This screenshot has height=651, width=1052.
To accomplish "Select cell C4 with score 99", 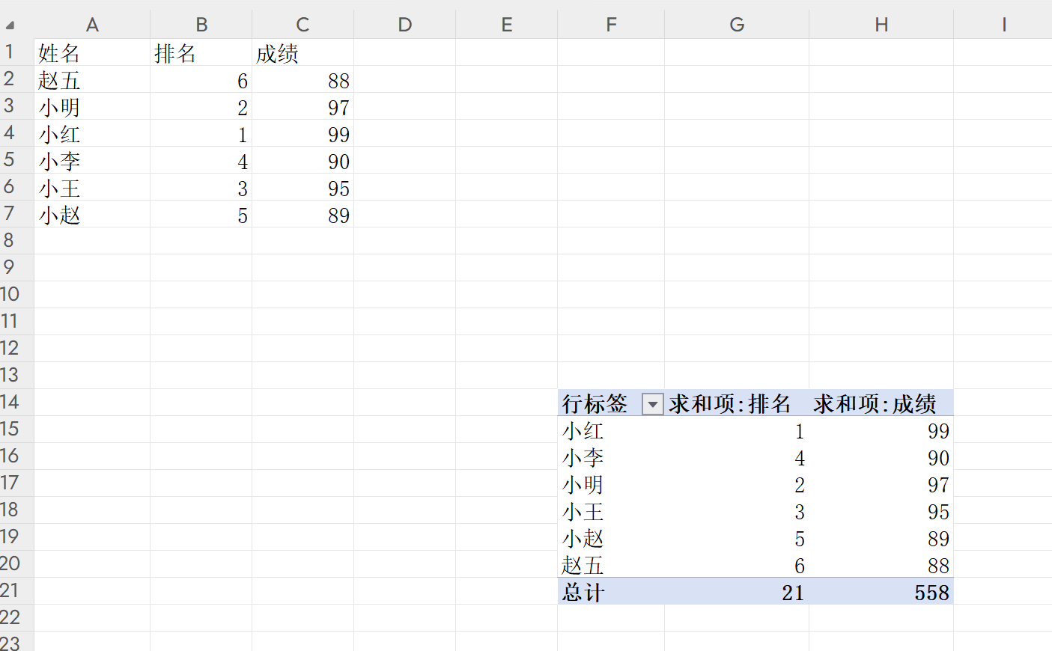I will pyautogui.click(x=302, y=135).
